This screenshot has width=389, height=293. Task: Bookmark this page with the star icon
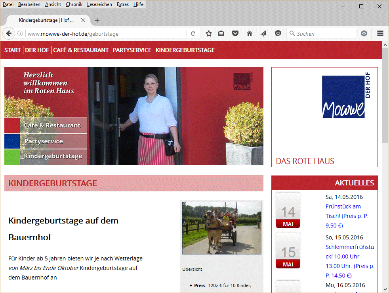click(209, 33)
